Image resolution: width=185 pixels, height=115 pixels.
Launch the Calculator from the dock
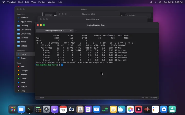[38, 109]
